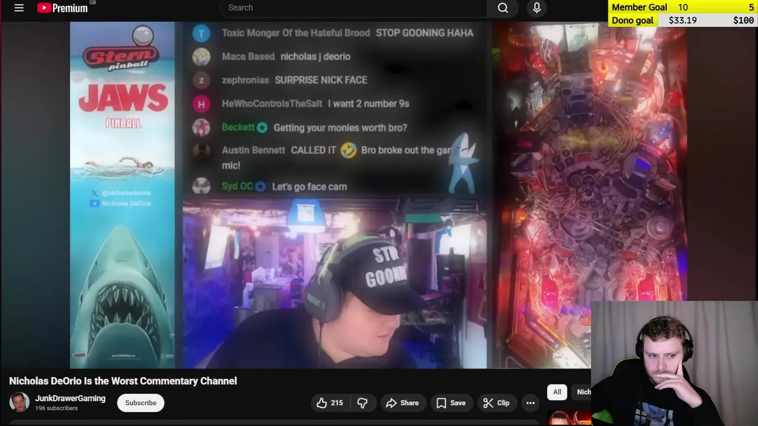Screen dimensions: 758x426
Task: Open the hamburger guide menu
Action: [19, 8]
